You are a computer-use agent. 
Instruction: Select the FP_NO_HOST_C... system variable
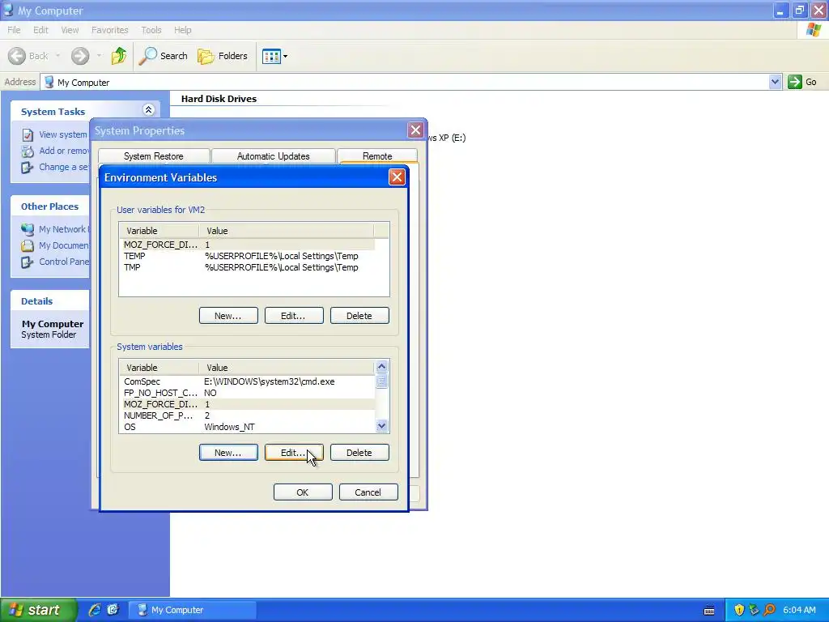click(248, 393)
